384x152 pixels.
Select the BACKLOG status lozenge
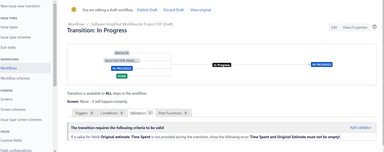coord(122,53)
